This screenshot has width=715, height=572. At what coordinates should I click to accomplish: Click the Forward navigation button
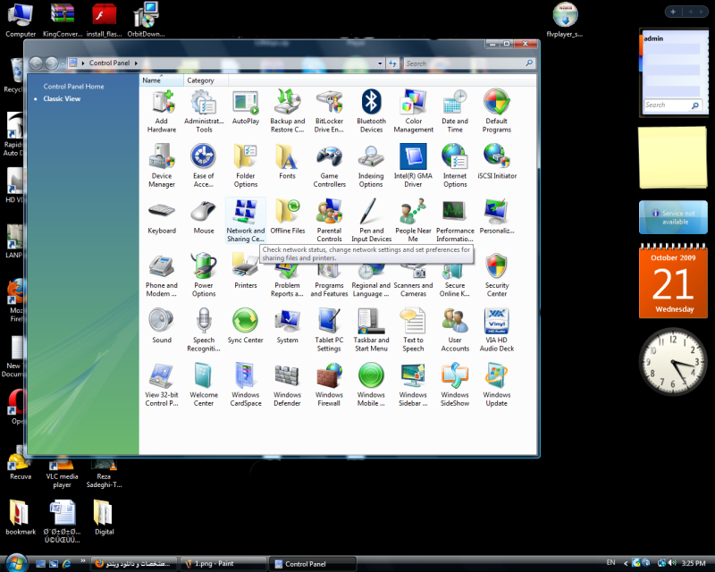(x=52, y=63)
